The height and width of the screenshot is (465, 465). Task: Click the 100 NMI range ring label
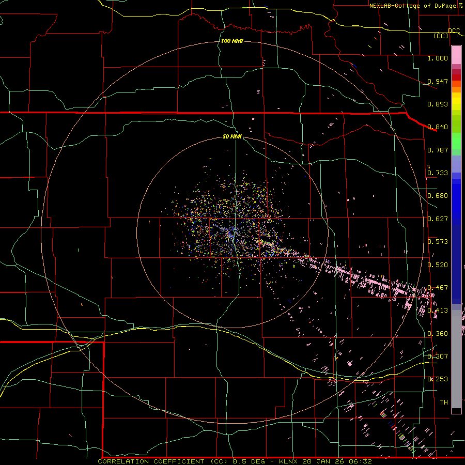[232, 41]
